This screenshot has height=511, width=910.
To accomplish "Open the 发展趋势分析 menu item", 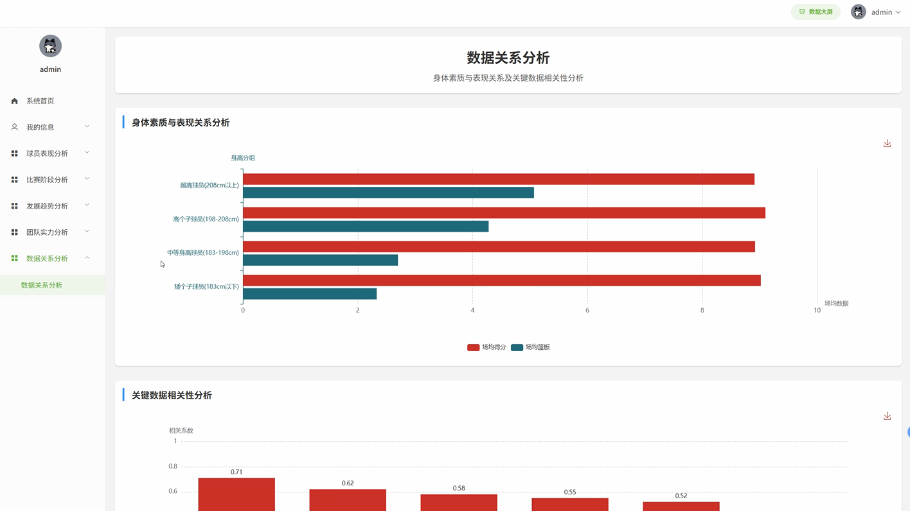I will pyautogui.click(x=52, y=206).
